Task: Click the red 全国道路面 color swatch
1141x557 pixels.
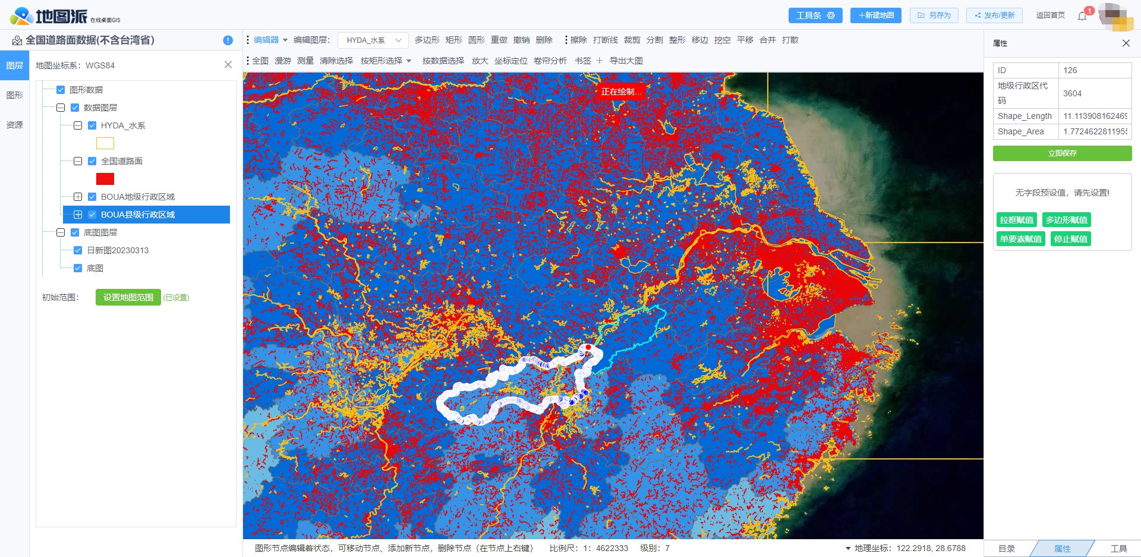Action: tap(105, 179)
